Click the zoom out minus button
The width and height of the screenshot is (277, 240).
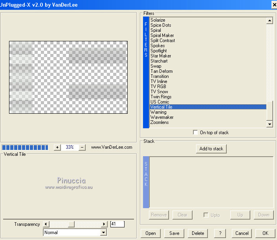pyautogui.click(x=82, y=147)
